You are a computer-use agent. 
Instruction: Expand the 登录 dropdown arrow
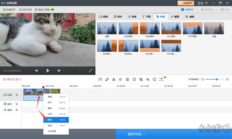206,3
